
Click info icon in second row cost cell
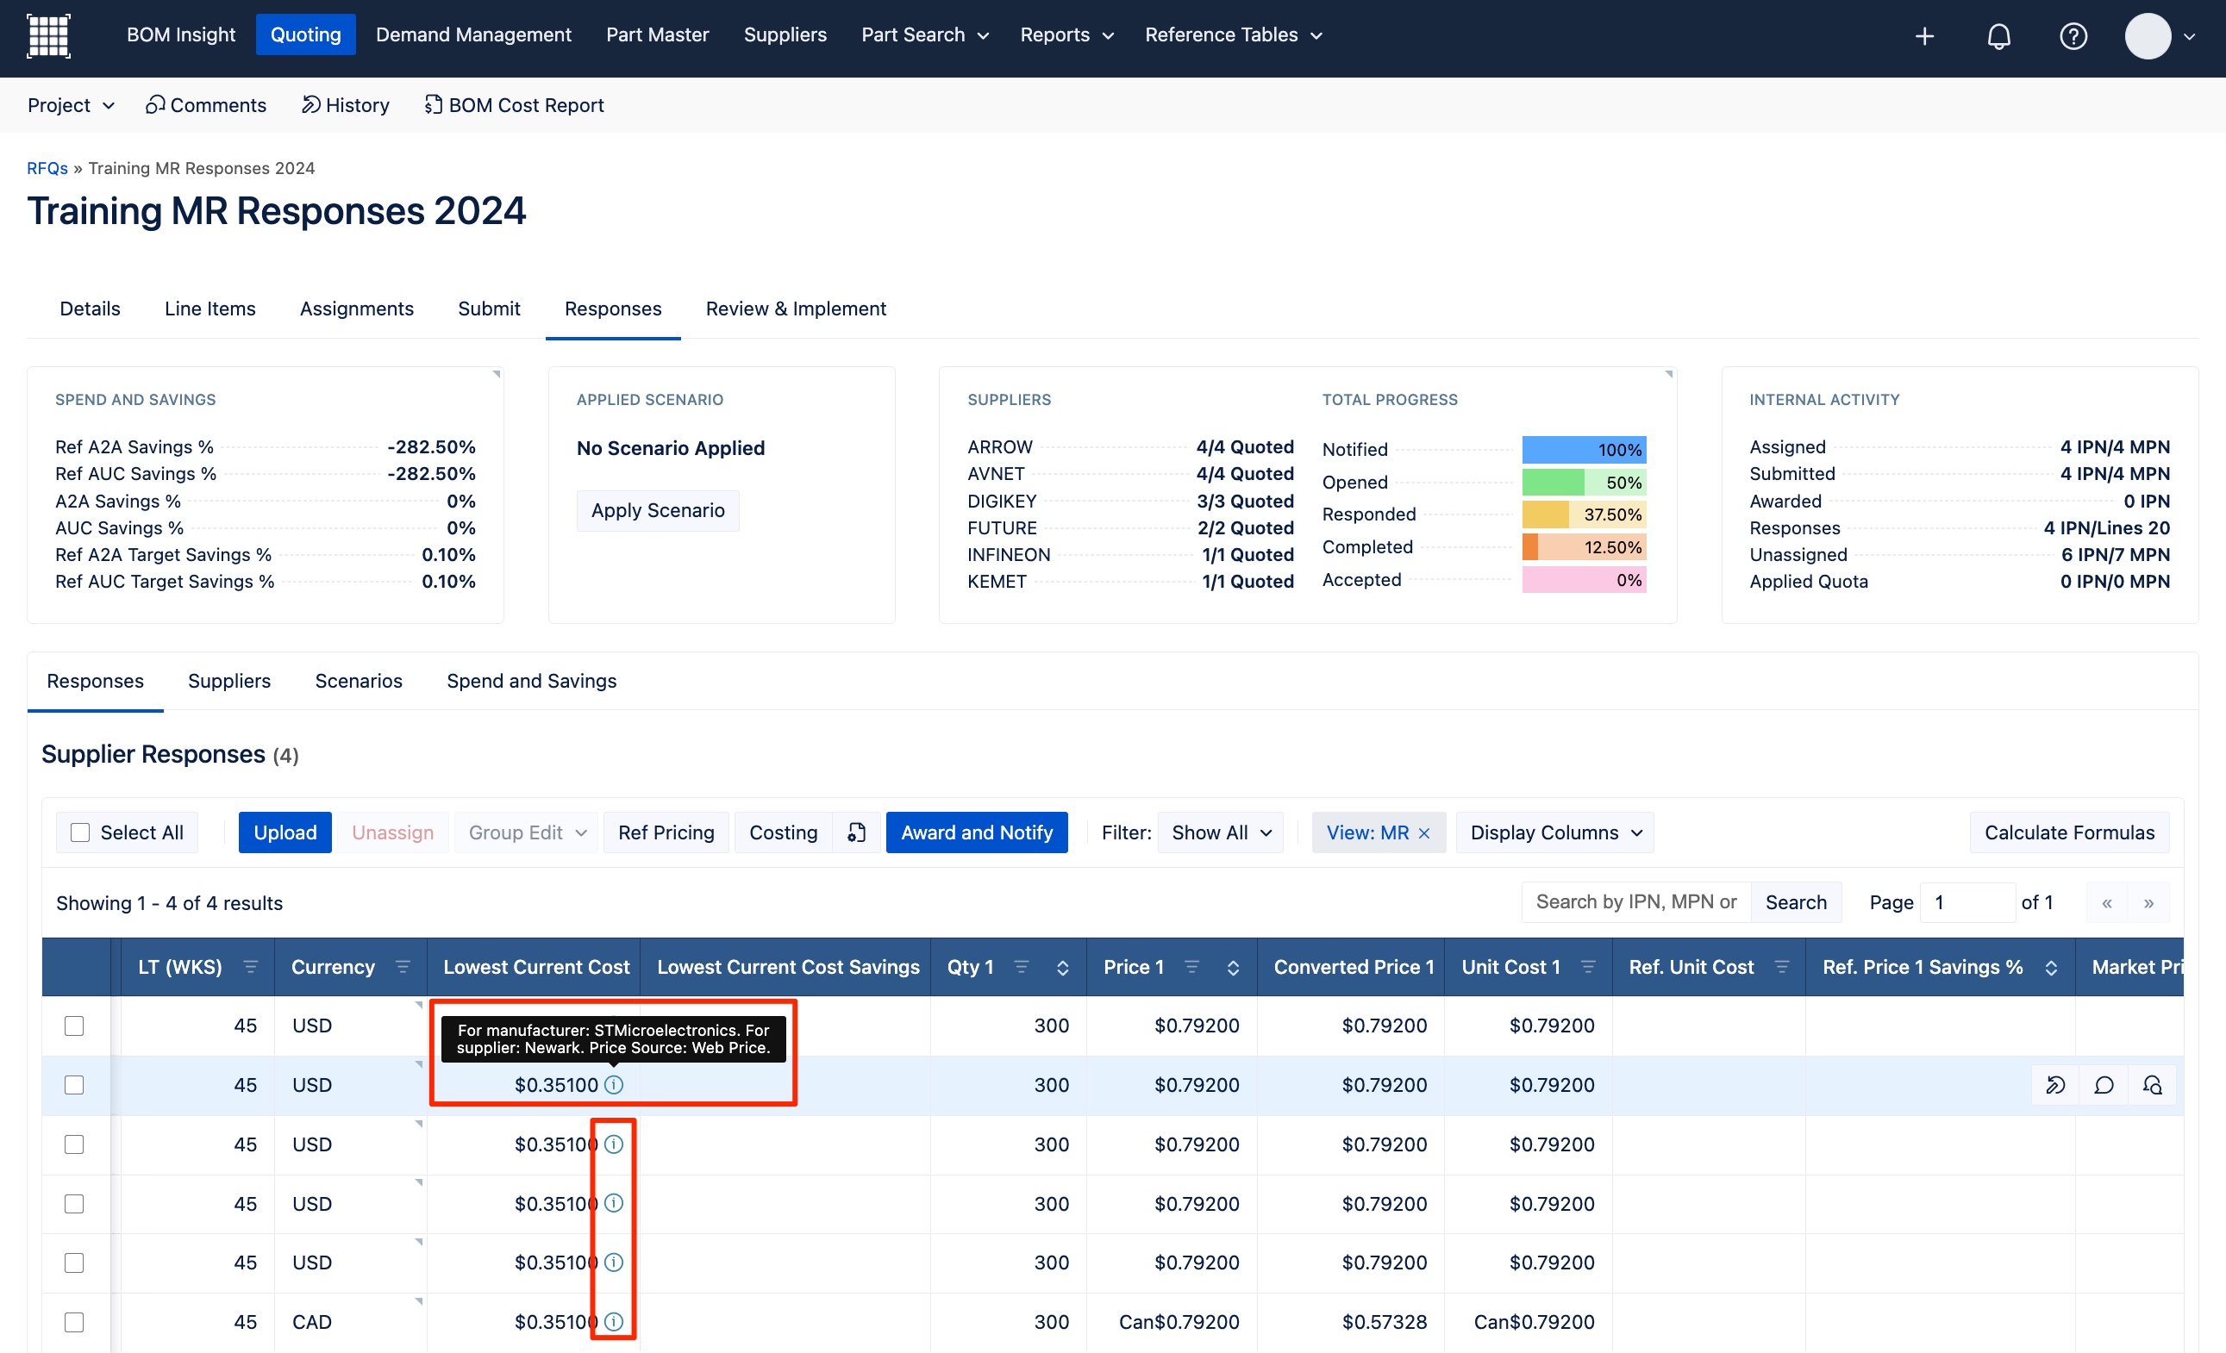click(614, 1085)
